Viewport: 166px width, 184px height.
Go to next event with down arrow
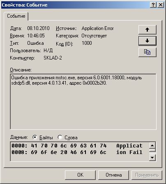(x=147, y=41)
